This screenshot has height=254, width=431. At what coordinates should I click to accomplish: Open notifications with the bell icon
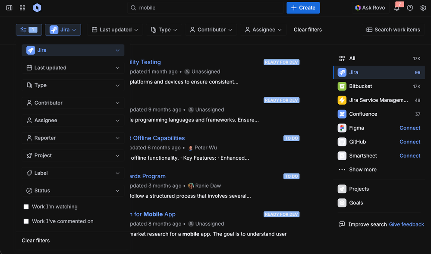(x=397, y=7)
